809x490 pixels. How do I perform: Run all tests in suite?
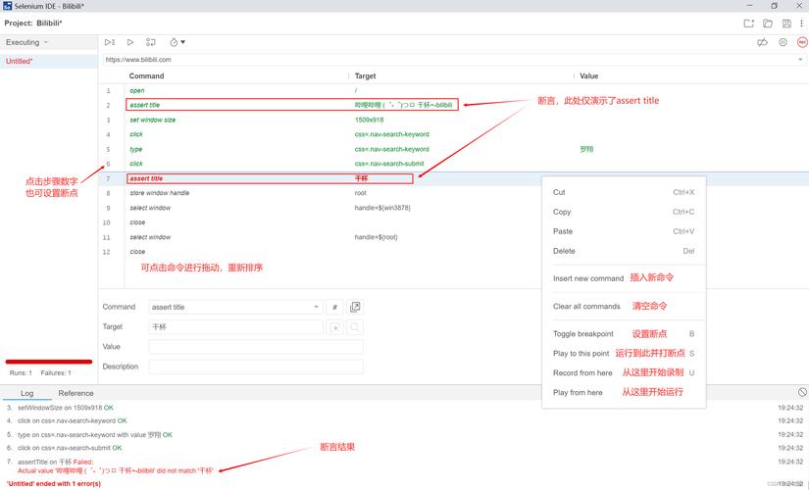pyautogui.click(x=110, y=42)
